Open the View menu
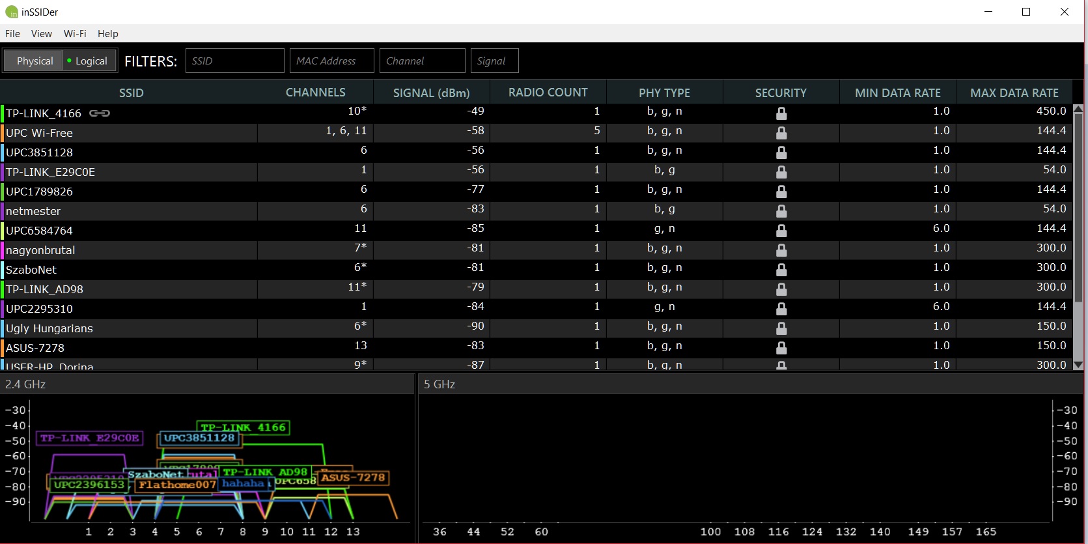1088x544 pixels. [41, 33]
